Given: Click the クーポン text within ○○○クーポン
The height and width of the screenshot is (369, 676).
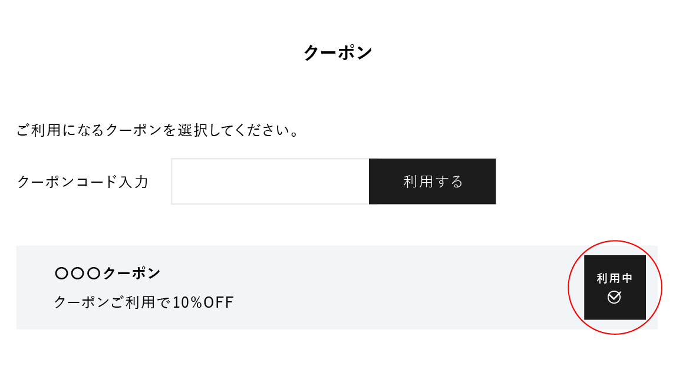Looking at the screenshot, I should point(132,273).
